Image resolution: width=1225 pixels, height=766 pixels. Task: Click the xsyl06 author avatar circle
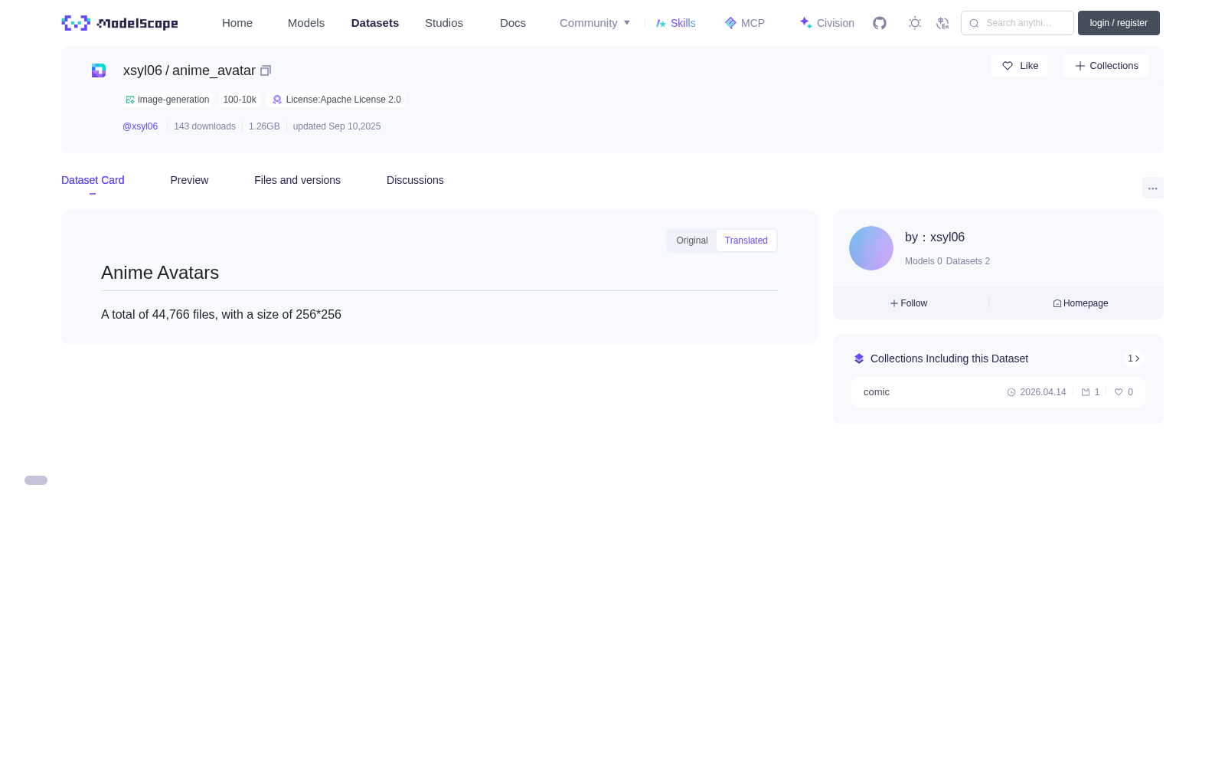(871, 248)
